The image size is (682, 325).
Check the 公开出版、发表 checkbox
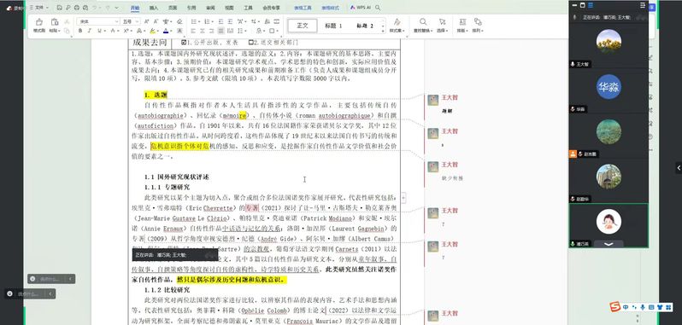click(x=184, y=43)
